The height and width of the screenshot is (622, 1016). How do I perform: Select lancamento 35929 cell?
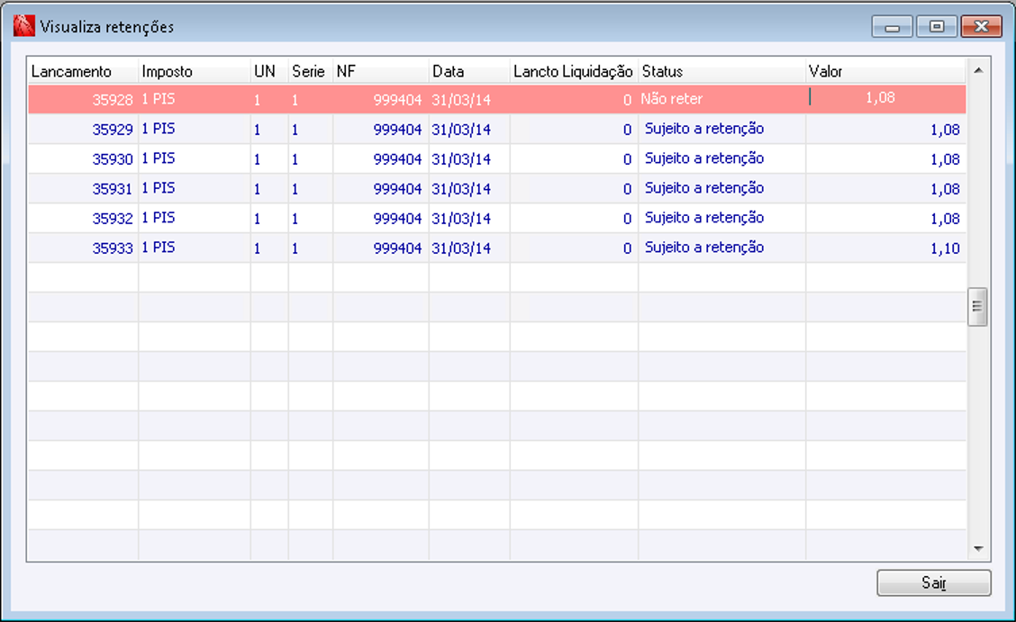click(83, 130)
